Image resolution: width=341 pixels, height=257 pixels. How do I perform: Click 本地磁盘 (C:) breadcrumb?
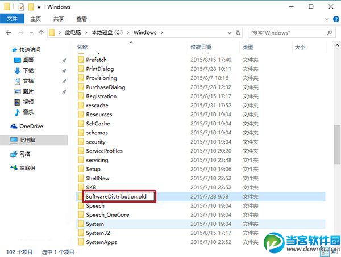[107, 32]
